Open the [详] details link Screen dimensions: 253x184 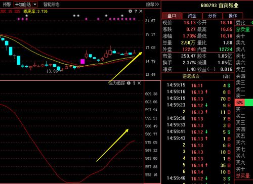(227, 77)
